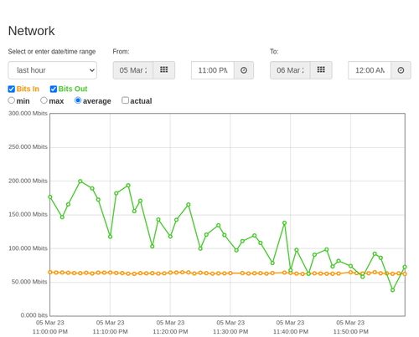Click the Bits Out spike just before 11:40 PM

[285, 223]
